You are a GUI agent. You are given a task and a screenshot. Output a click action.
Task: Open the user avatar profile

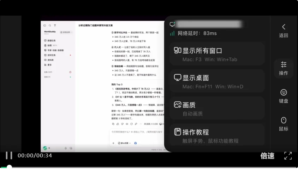tap(45, 148)
